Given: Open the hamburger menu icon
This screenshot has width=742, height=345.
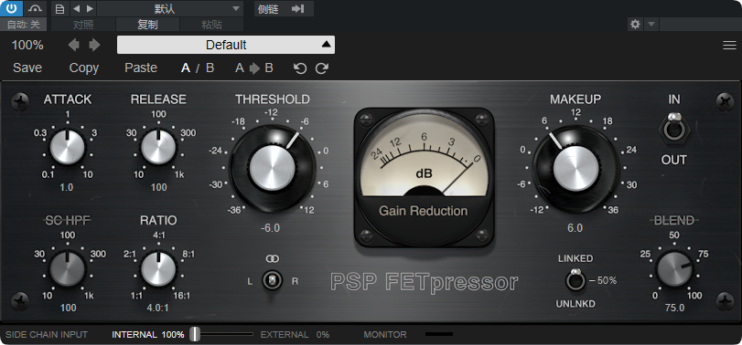Looking at the screenshot, I should pyautogui.click(x=729, y=45).
